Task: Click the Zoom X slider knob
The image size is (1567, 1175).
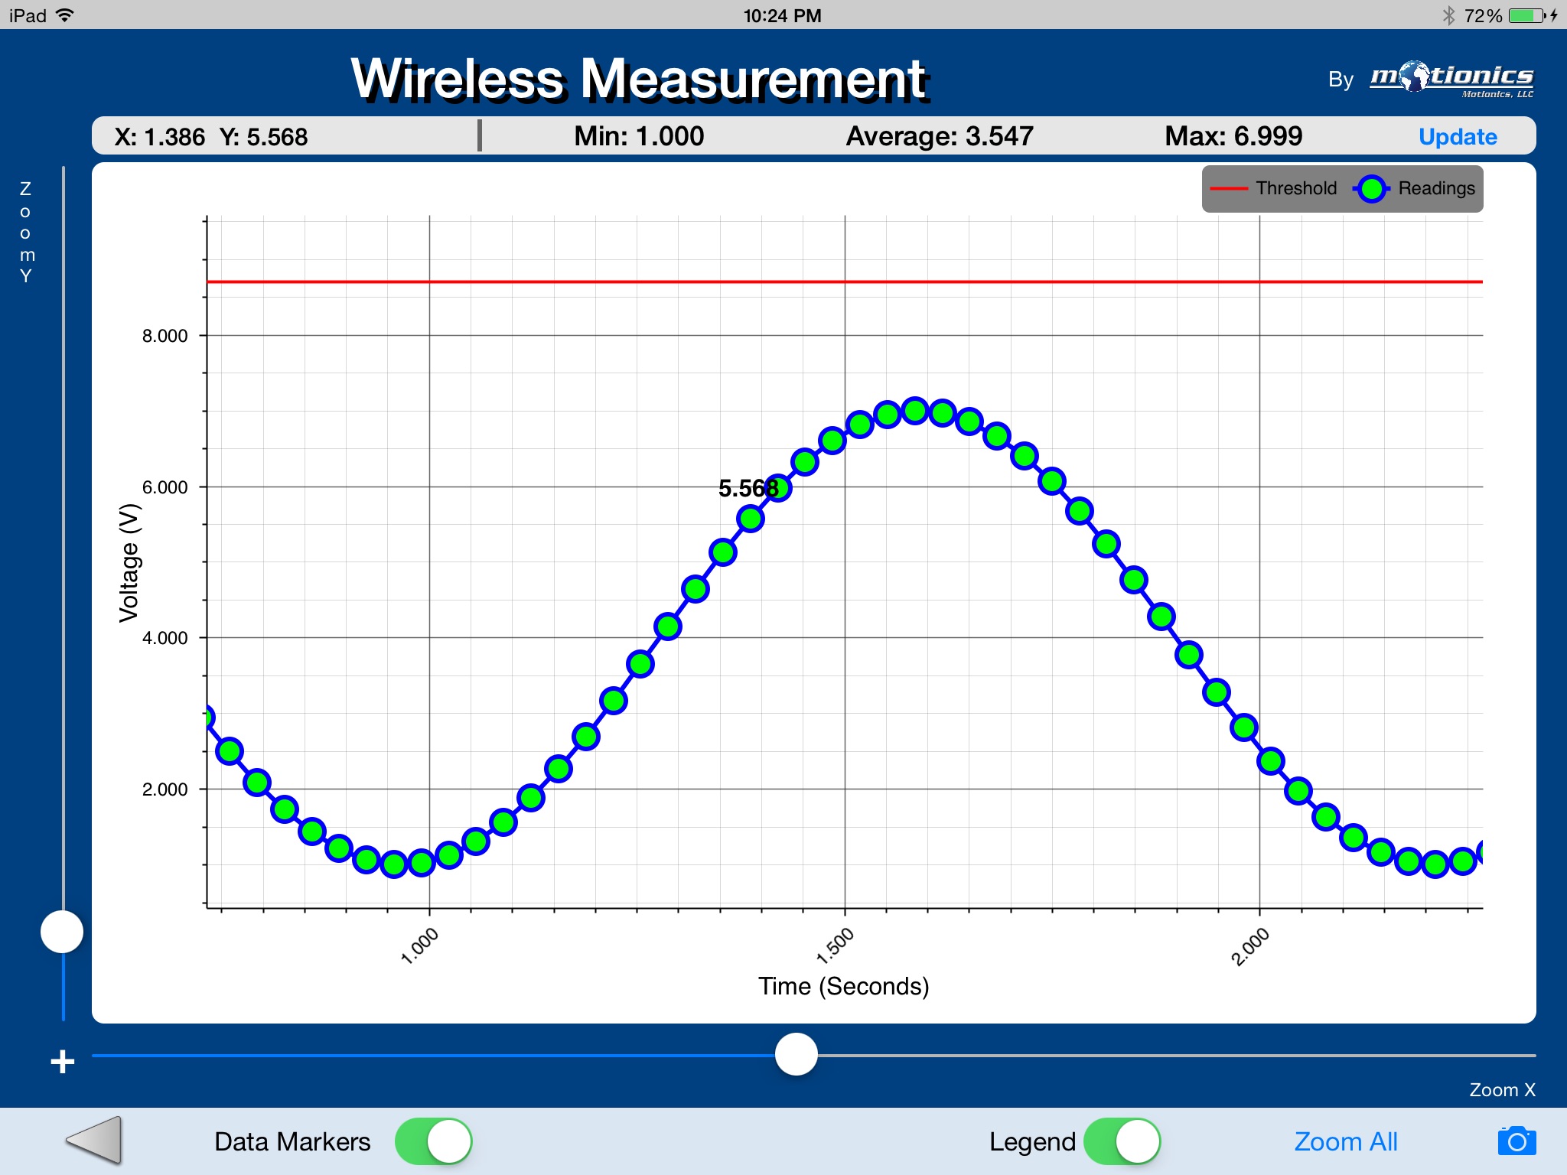Action: coord(796,1054)
